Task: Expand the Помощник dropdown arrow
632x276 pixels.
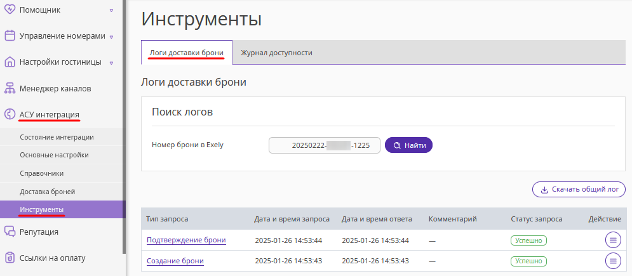Action: coord(111,10)
